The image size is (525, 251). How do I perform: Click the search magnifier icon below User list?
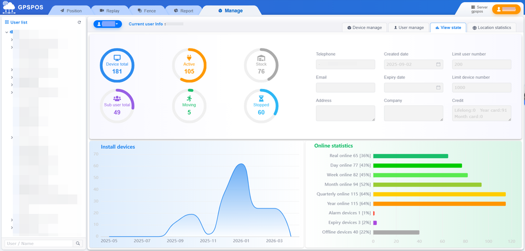click(x=78, y=243)
